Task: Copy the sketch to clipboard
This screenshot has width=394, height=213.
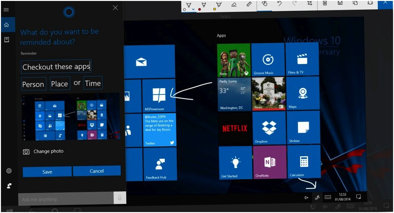Action: [355, 3]
